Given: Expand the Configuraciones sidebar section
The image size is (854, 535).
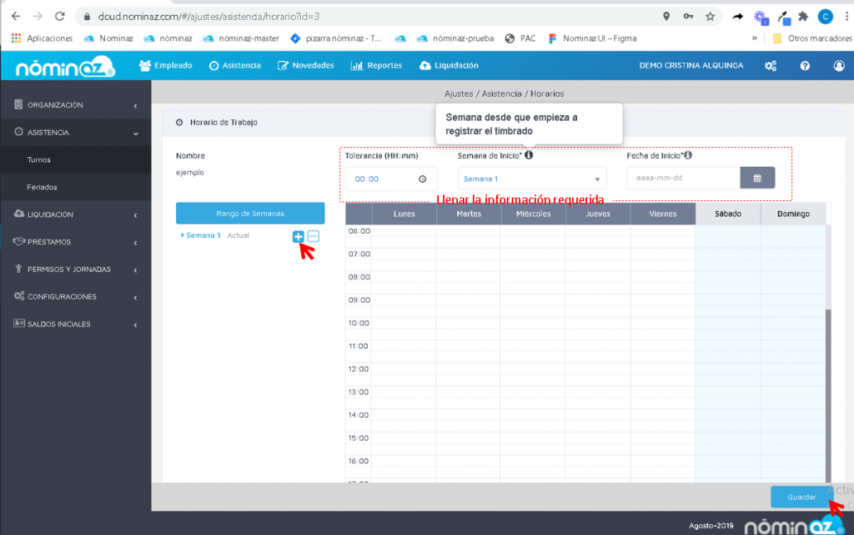Looking at the screenshot, I should click(76, 296).
